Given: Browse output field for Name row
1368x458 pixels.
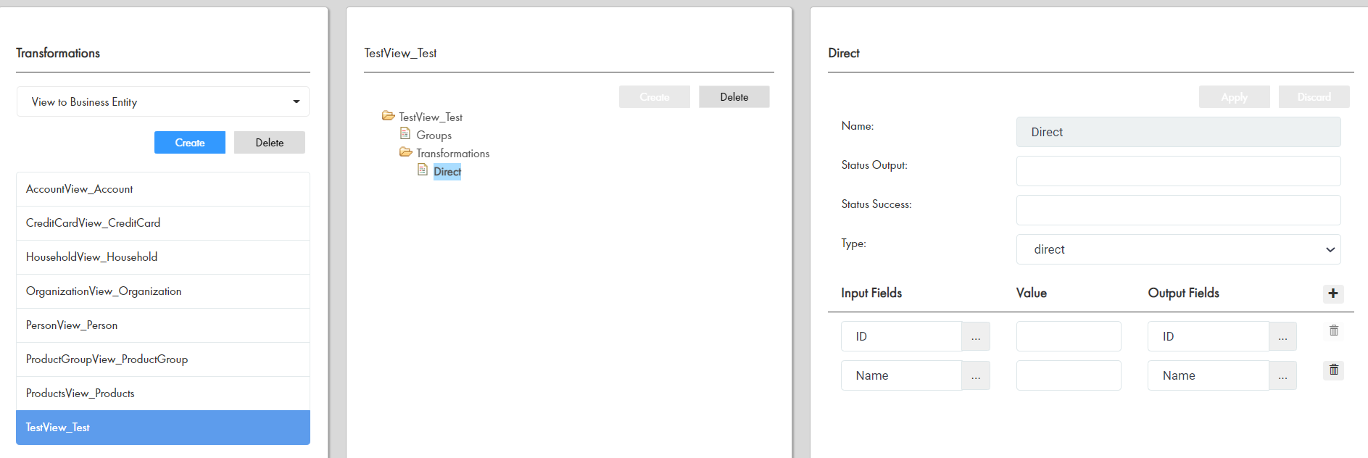Looking at the screenshot, I should (1282, 375).
